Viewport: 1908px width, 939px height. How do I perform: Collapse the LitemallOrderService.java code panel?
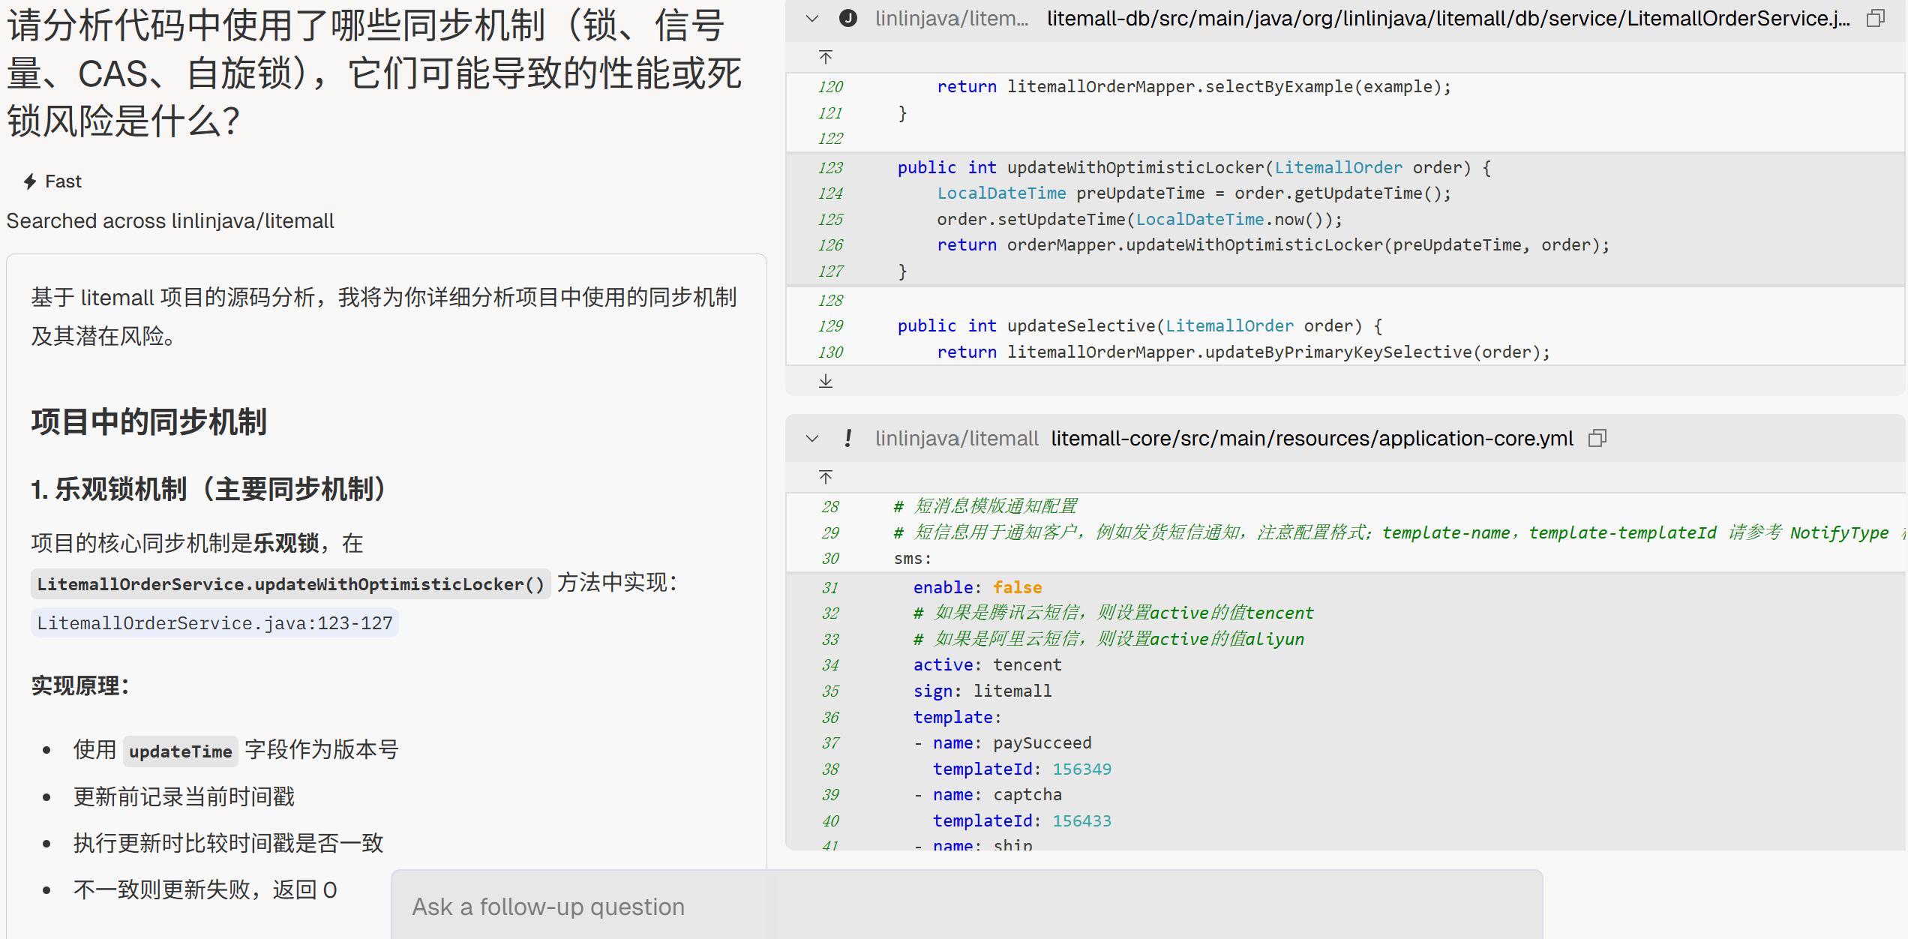pyautogui.click(x=812, y=19)
